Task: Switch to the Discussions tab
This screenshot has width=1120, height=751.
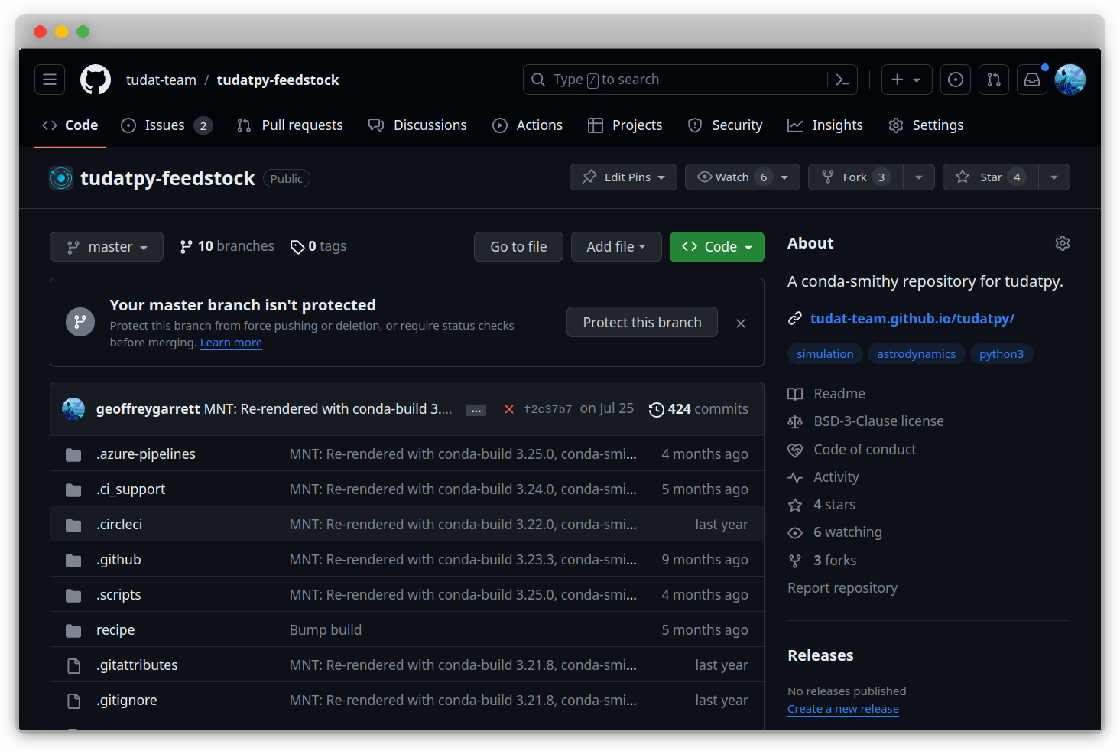Action: [417, 125]
